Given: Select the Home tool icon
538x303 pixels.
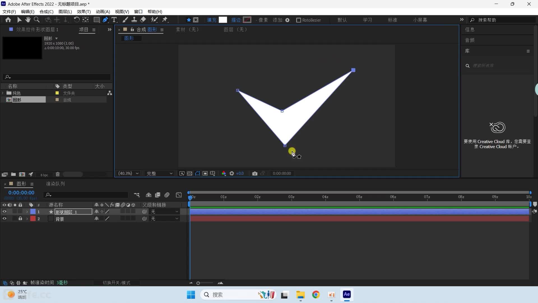Looking at the screenshot, I should click(8, 20).
